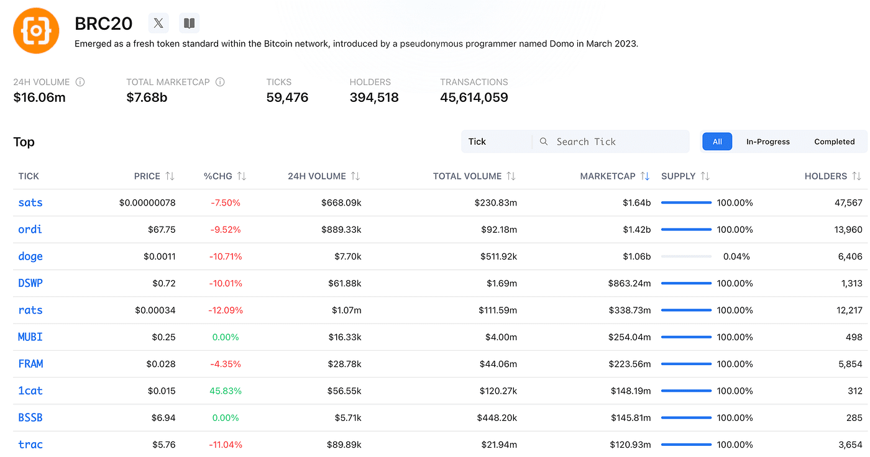Select the All filter tab
870x457 pixels.
point(717,142)
